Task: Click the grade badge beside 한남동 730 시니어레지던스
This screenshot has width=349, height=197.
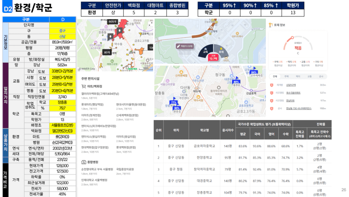Action: coord(272,109)
